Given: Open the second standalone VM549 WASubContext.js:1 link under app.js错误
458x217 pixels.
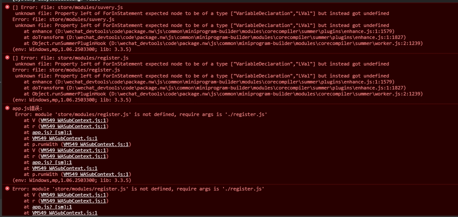Looking at the screenshot, I should click(65, 168).
